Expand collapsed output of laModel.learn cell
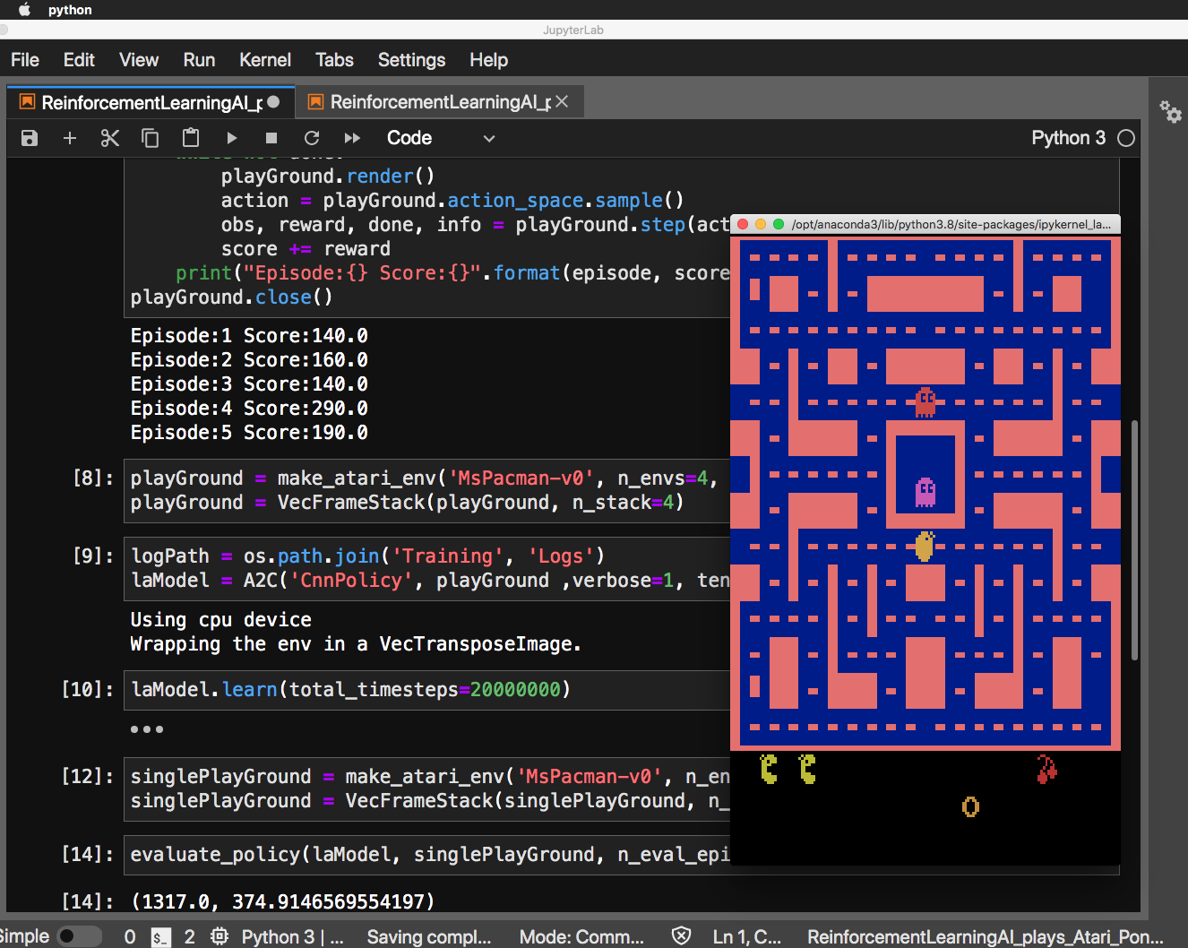 click(147, 728)
